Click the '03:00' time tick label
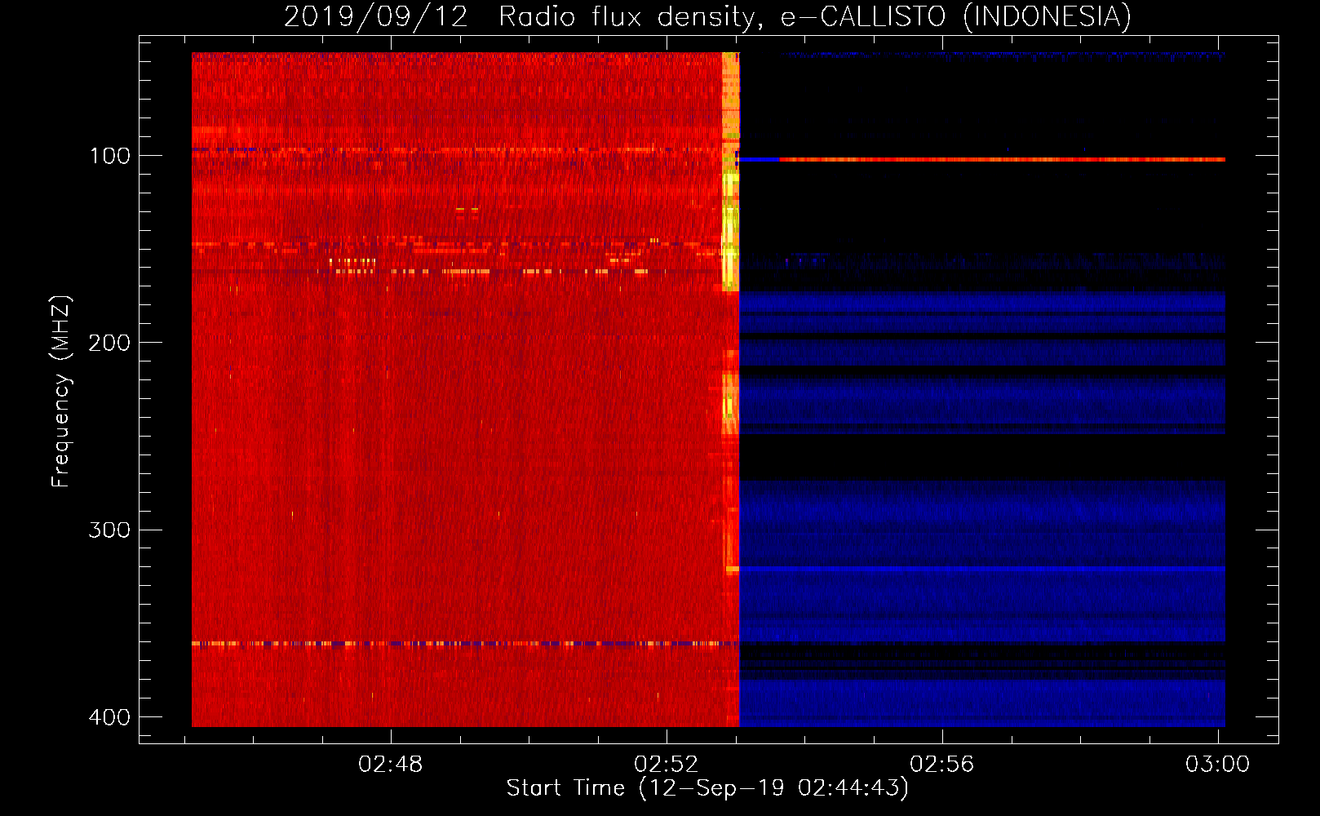The height and width of the screenshot is (816, 1320). click(1217, 764)
